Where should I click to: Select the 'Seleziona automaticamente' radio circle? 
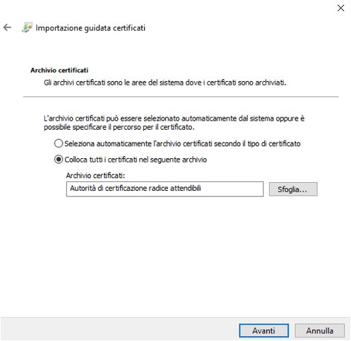pyautogui.click(x=59, y=143)
